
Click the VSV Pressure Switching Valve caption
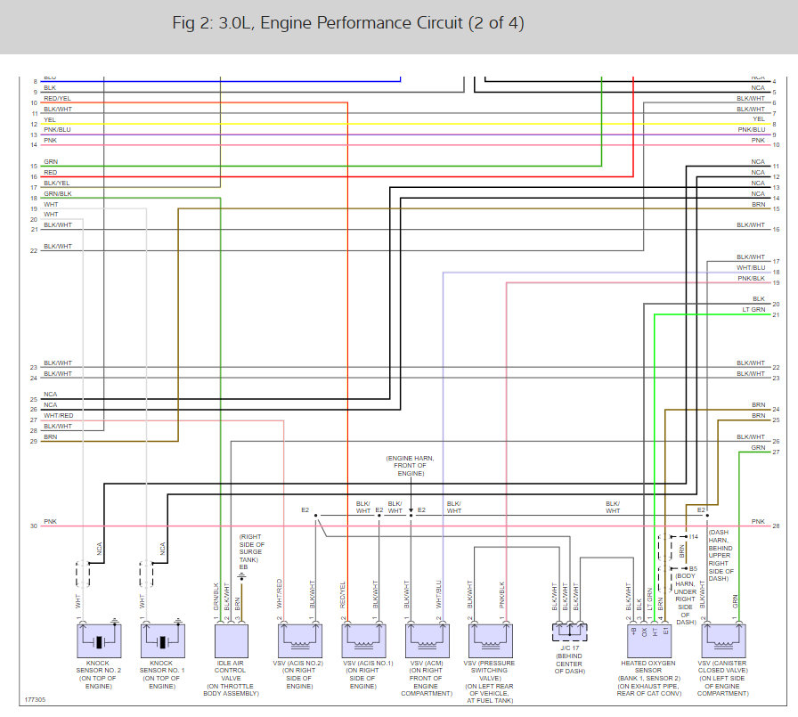[490, 682]
